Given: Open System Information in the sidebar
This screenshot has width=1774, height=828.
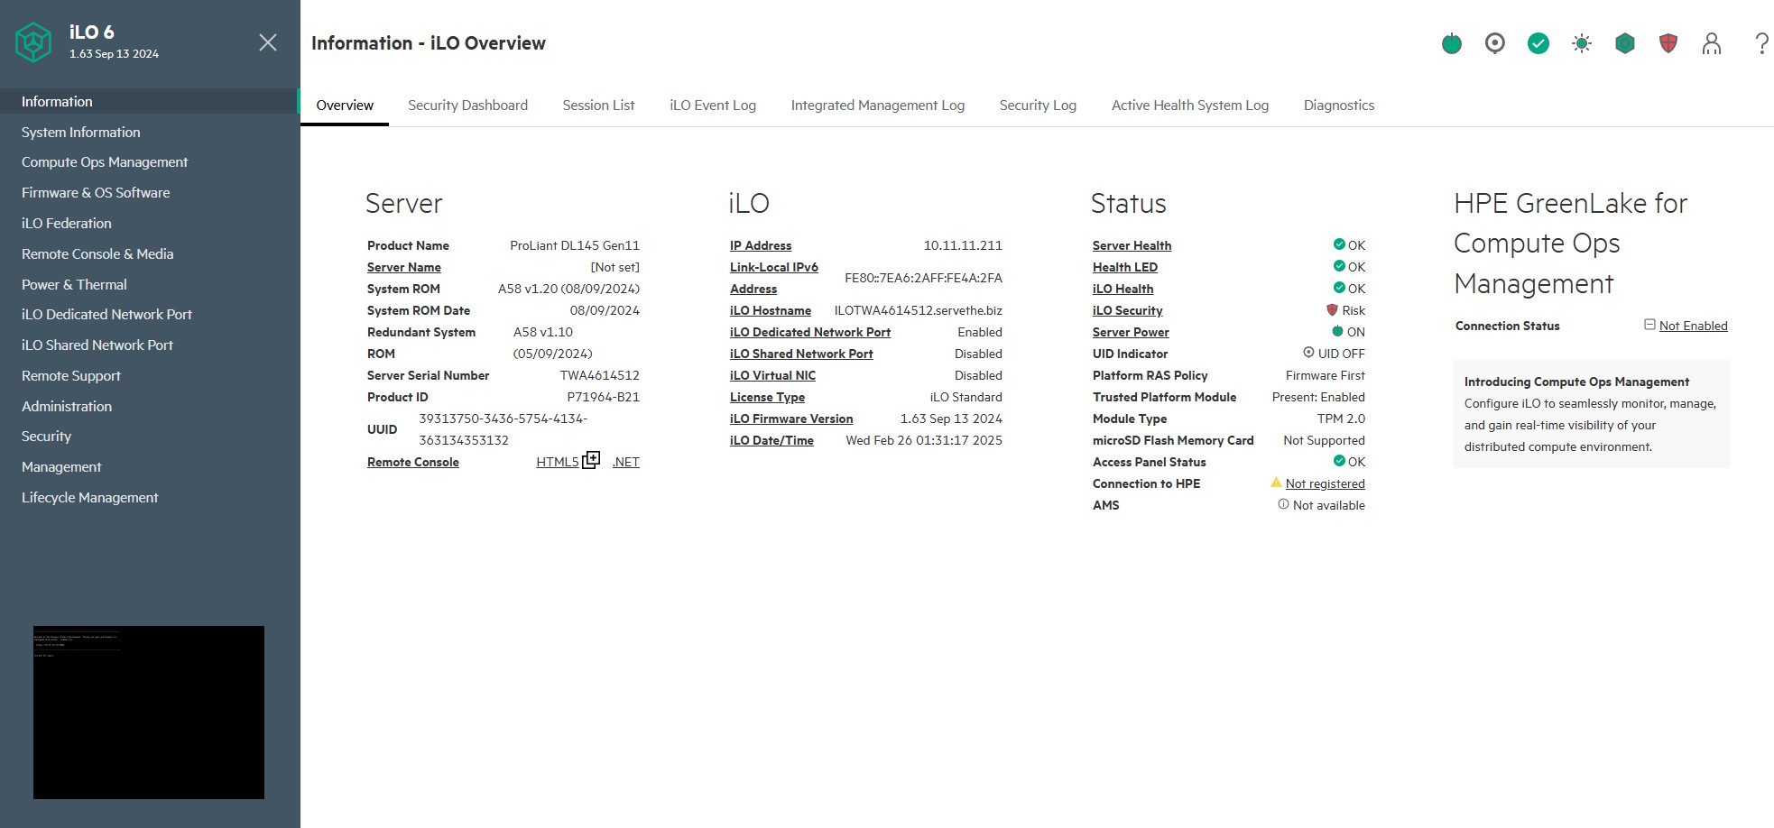Looking at the screenshot, I should pyautogui.click(x=81, y=132).
